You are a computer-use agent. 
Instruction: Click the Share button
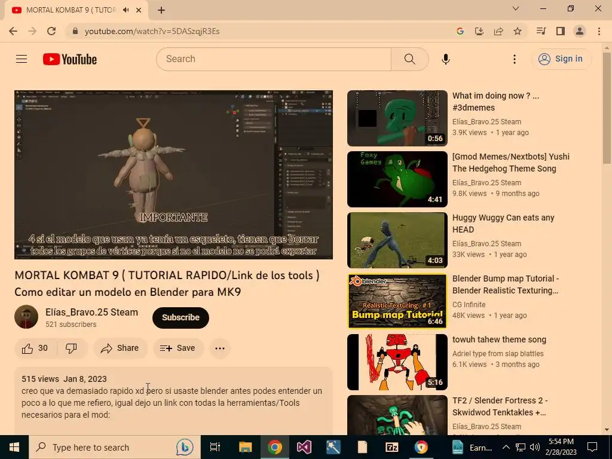point(120,348)
